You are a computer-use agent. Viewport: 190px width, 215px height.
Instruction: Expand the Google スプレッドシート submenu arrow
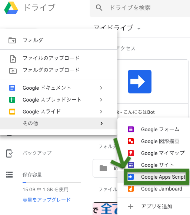101,100
